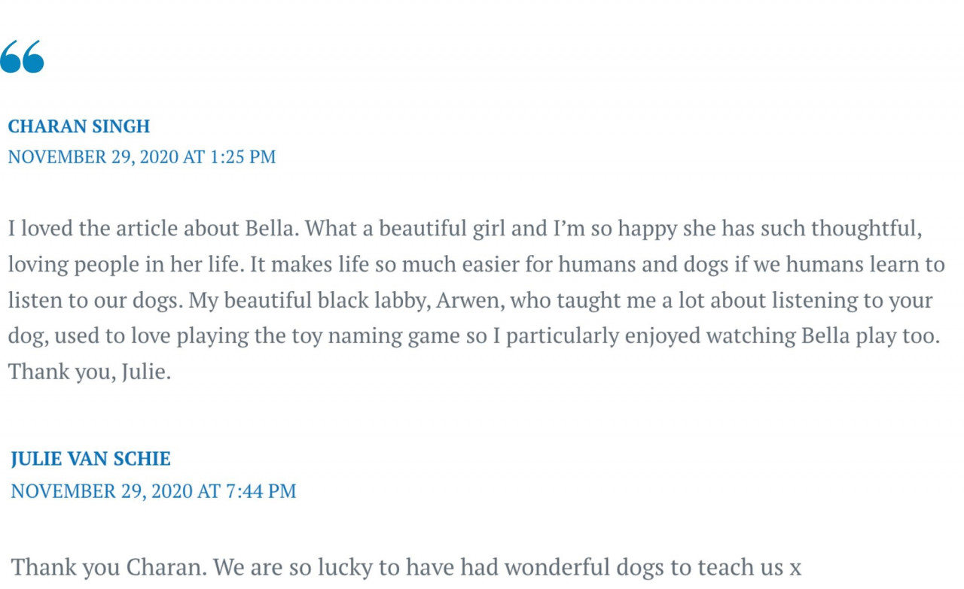Click the trailing "x" ending Julie's reply
Viewport: 964px width, 589px height.
(x=795, y=568)
